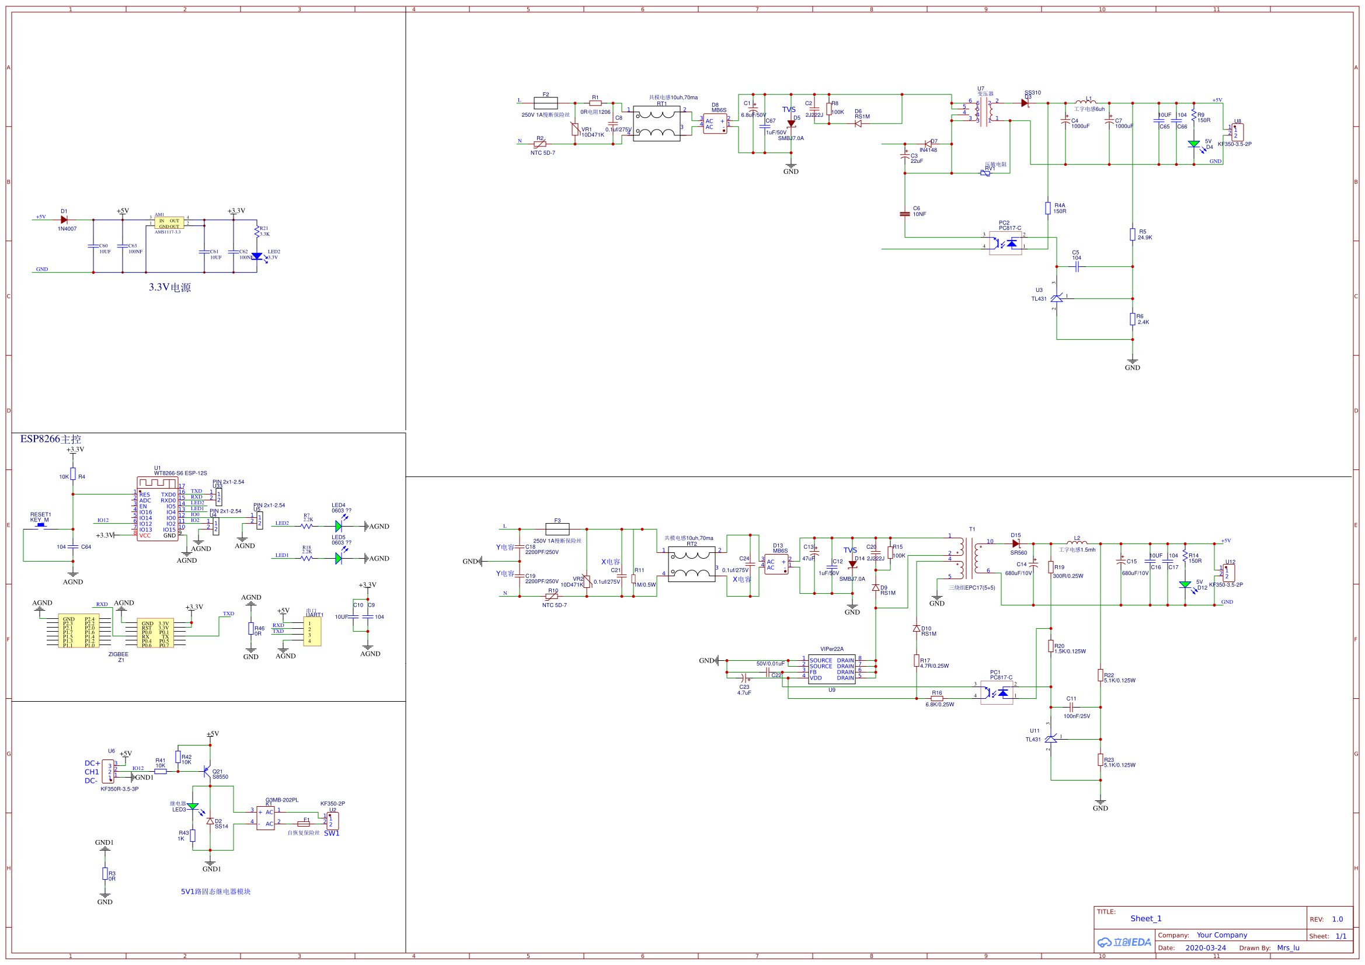Click the 'DC+' label near U6
1365x965 pixels.
pos(92,763)
